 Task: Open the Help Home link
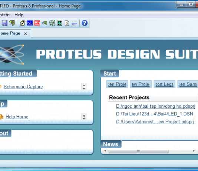pos(17,117)
